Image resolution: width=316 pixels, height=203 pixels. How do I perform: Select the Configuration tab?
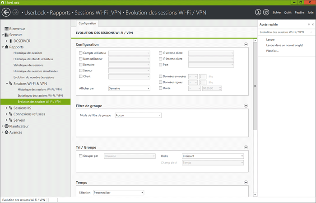(x=87, y=24)
